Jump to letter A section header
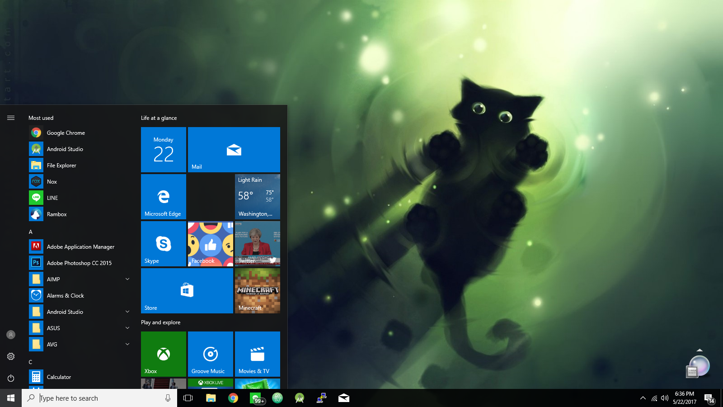Viewport: 723px width, 407px height. (31, 232)
